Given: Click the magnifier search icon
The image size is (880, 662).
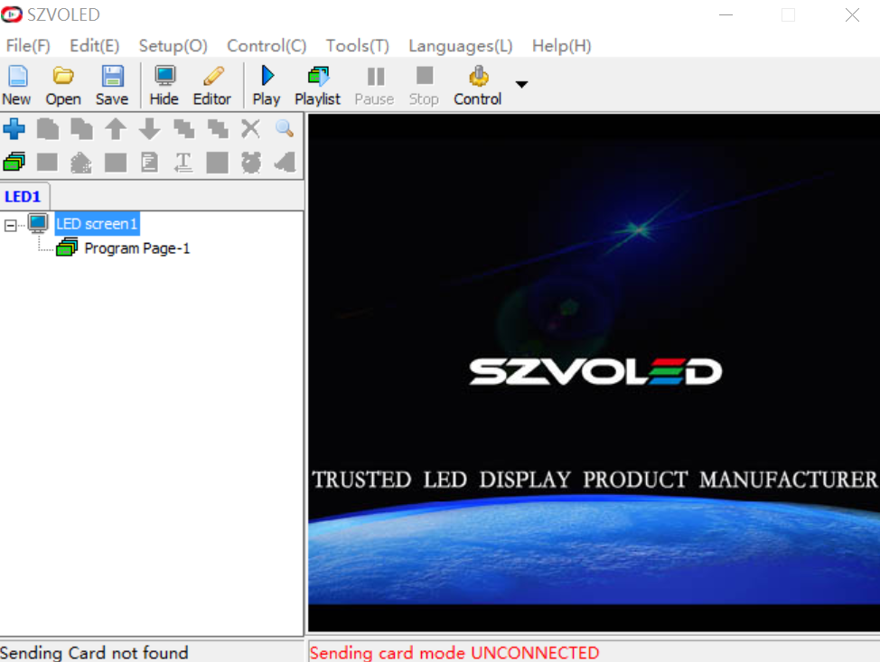Looking at the screenshot, I should click(x=285, y=129).
